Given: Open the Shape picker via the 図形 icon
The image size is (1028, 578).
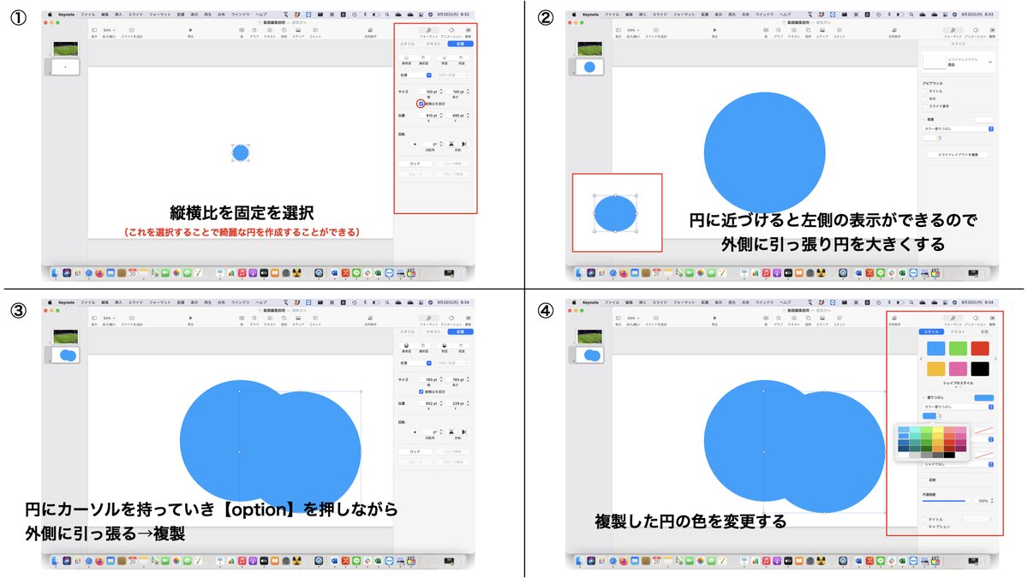Looking at the screenshot, I should (x=283, y=28).
